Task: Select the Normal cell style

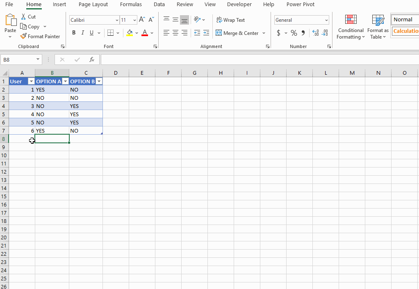Action: [404, 19]
